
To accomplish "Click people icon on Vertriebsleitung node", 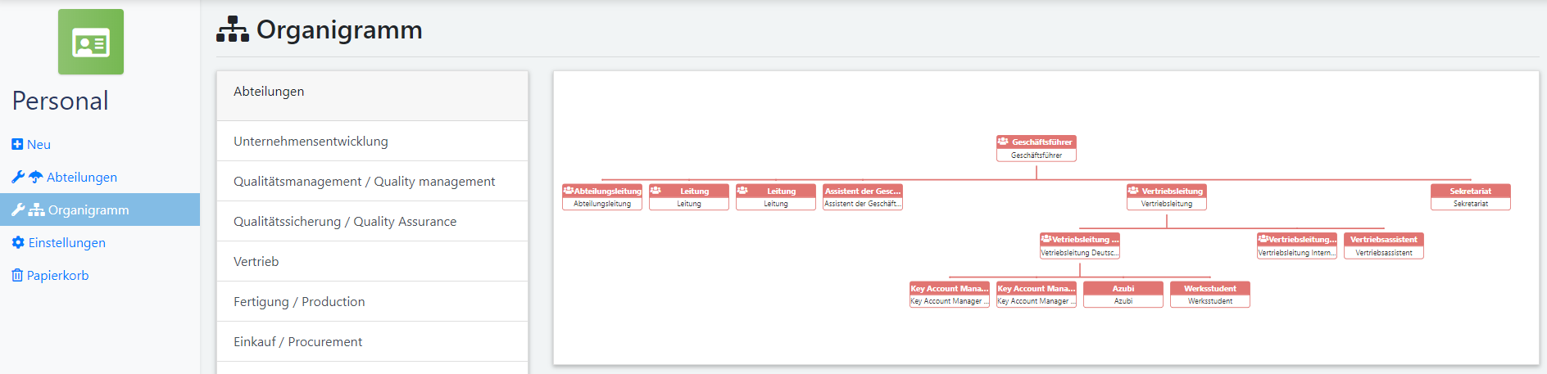I will [1133, 191].
